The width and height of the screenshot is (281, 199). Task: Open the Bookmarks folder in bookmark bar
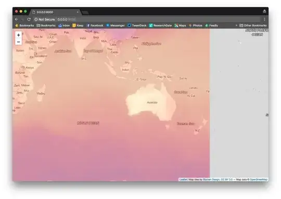46,25
